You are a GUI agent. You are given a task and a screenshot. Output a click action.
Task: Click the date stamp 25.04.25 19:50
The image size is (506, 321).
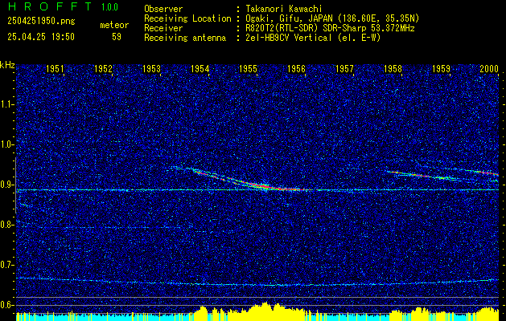41,37
